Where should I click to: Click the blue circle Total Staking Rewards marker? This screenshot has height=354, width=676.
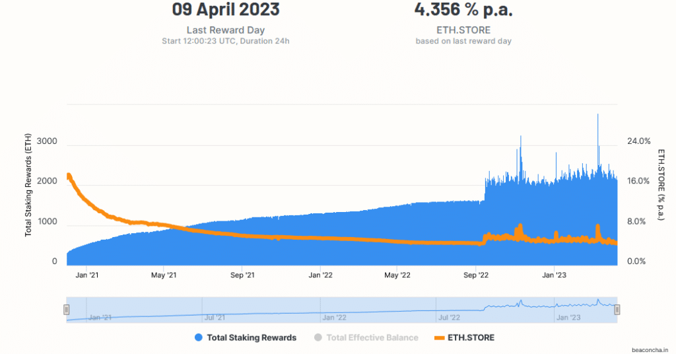tap(199, 337)
